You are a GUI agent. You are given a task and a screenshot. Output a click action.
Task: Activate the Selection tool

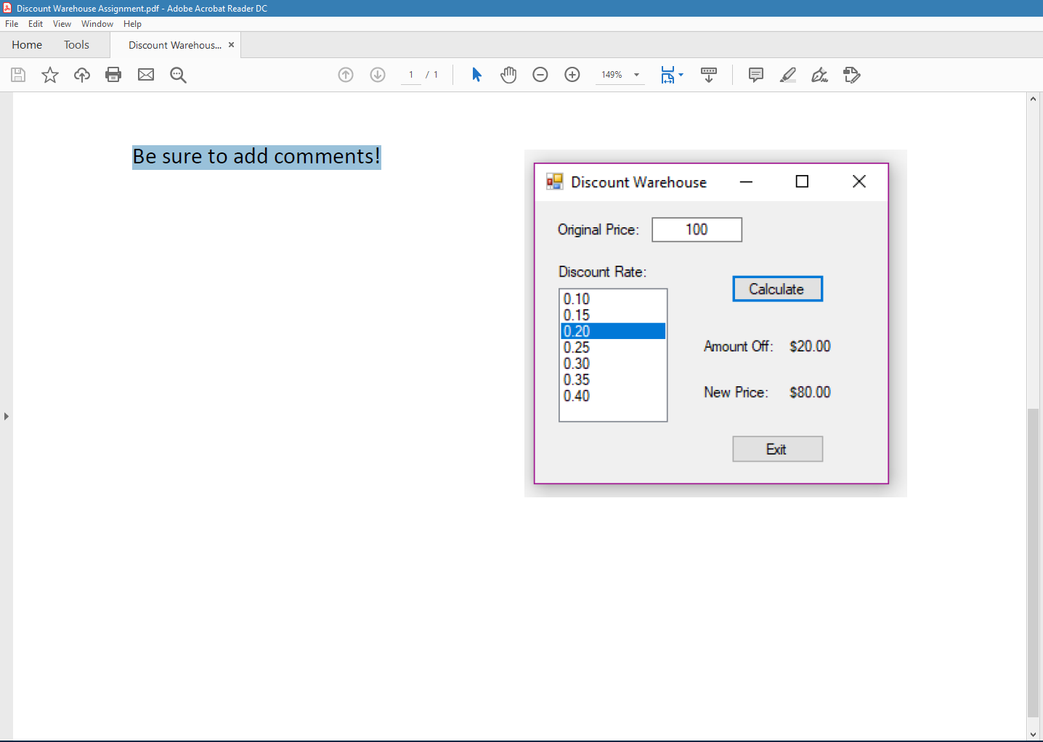tap(476, 75)
